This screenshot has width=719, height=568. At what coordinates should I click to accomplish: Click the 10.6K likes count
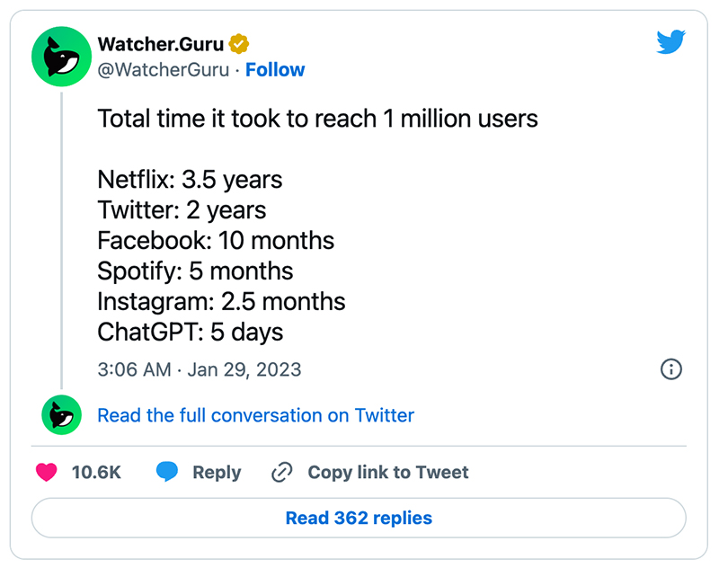click(x=96, y=472)
